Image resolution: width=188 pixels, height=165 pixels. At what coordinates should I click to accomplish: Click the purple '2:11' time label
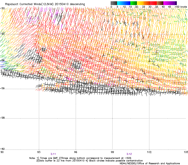tap(53, 154)
